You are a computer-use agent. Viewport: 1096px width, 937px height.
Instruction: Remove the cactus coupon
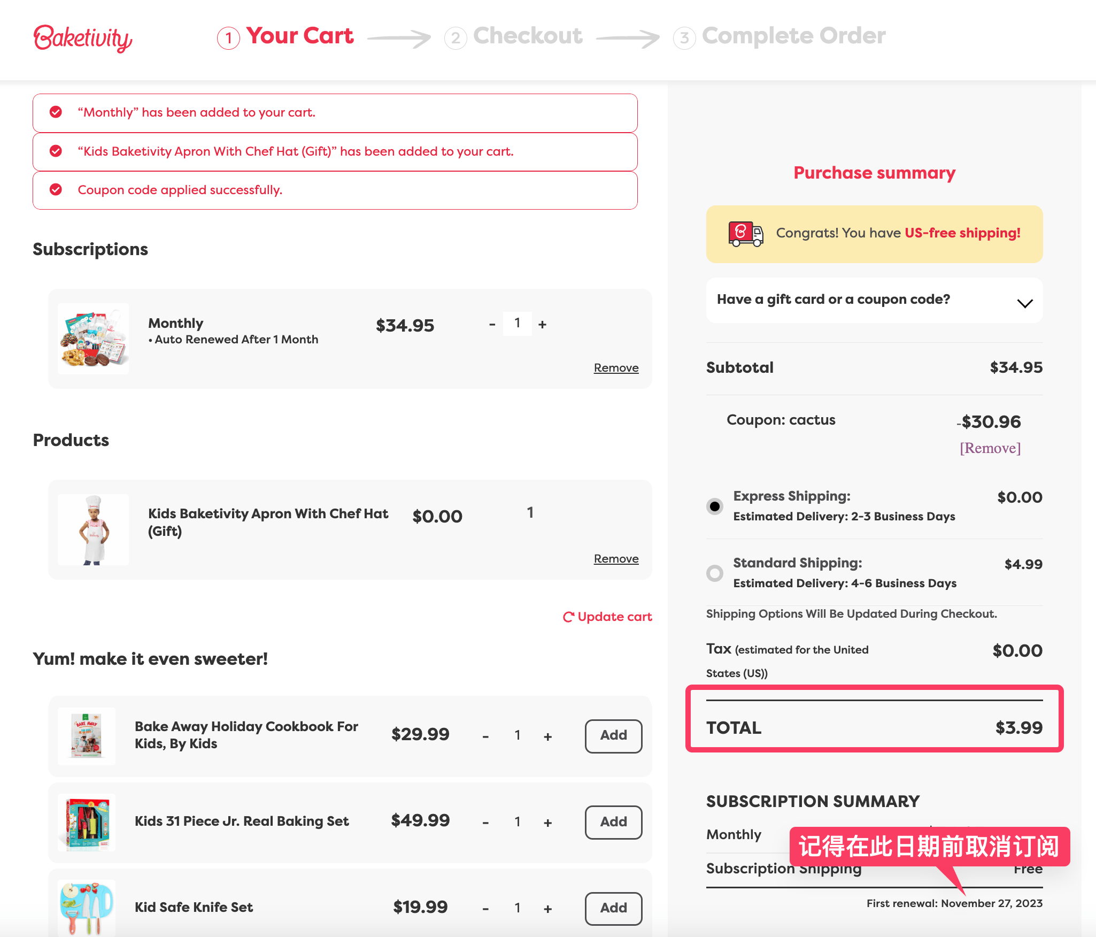(990, 448)
